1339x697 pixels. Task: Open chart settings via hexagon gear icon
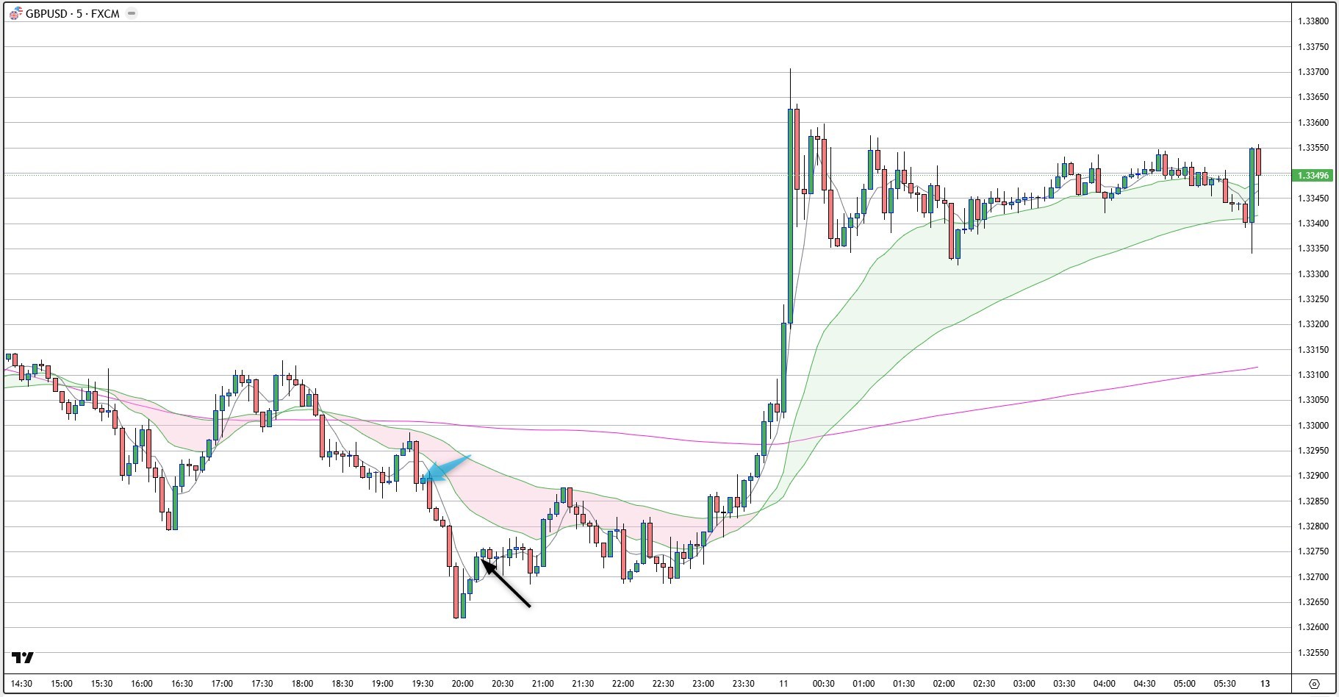(x=1314, y=684)
